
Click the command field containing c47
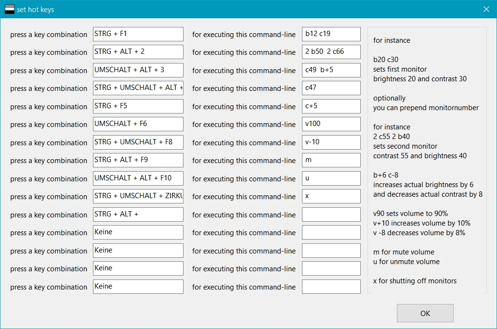tap(331, 88)
